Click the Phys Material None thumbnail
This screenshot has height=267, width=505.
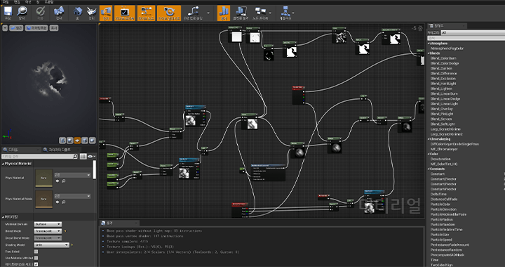tap(43, 178)
